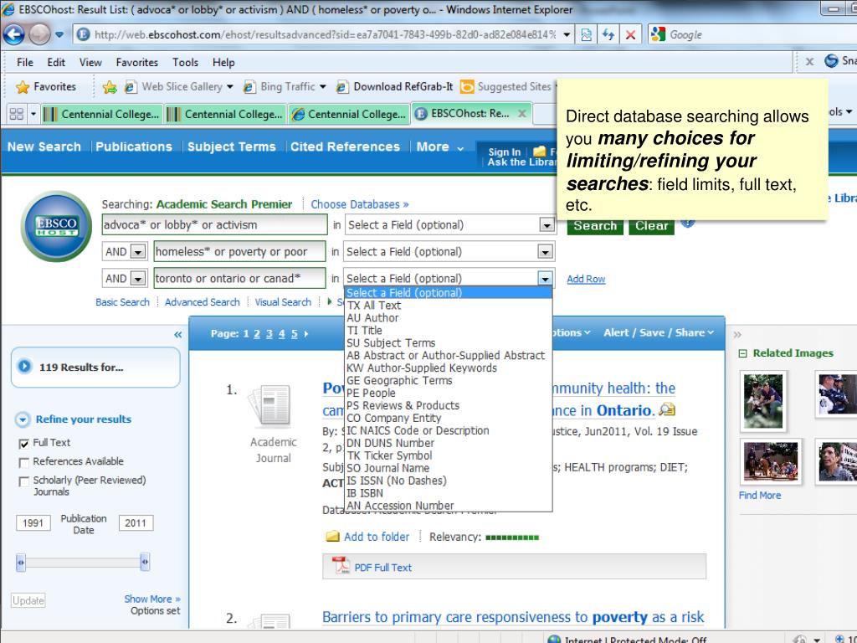
Task: Open the first Select a Field dropdown
Action: click(x=546, y=224)
